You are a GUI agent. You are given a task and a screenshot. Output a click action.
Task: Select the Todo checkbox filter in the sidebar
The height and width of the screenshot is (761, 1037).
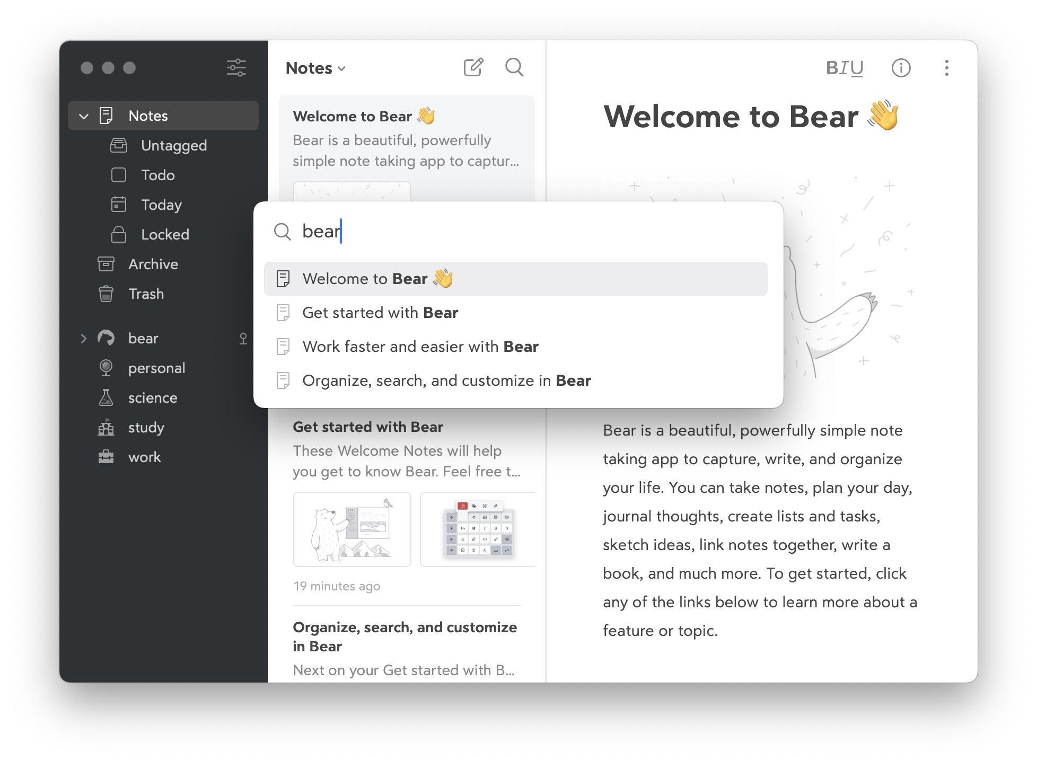point(157,175)
